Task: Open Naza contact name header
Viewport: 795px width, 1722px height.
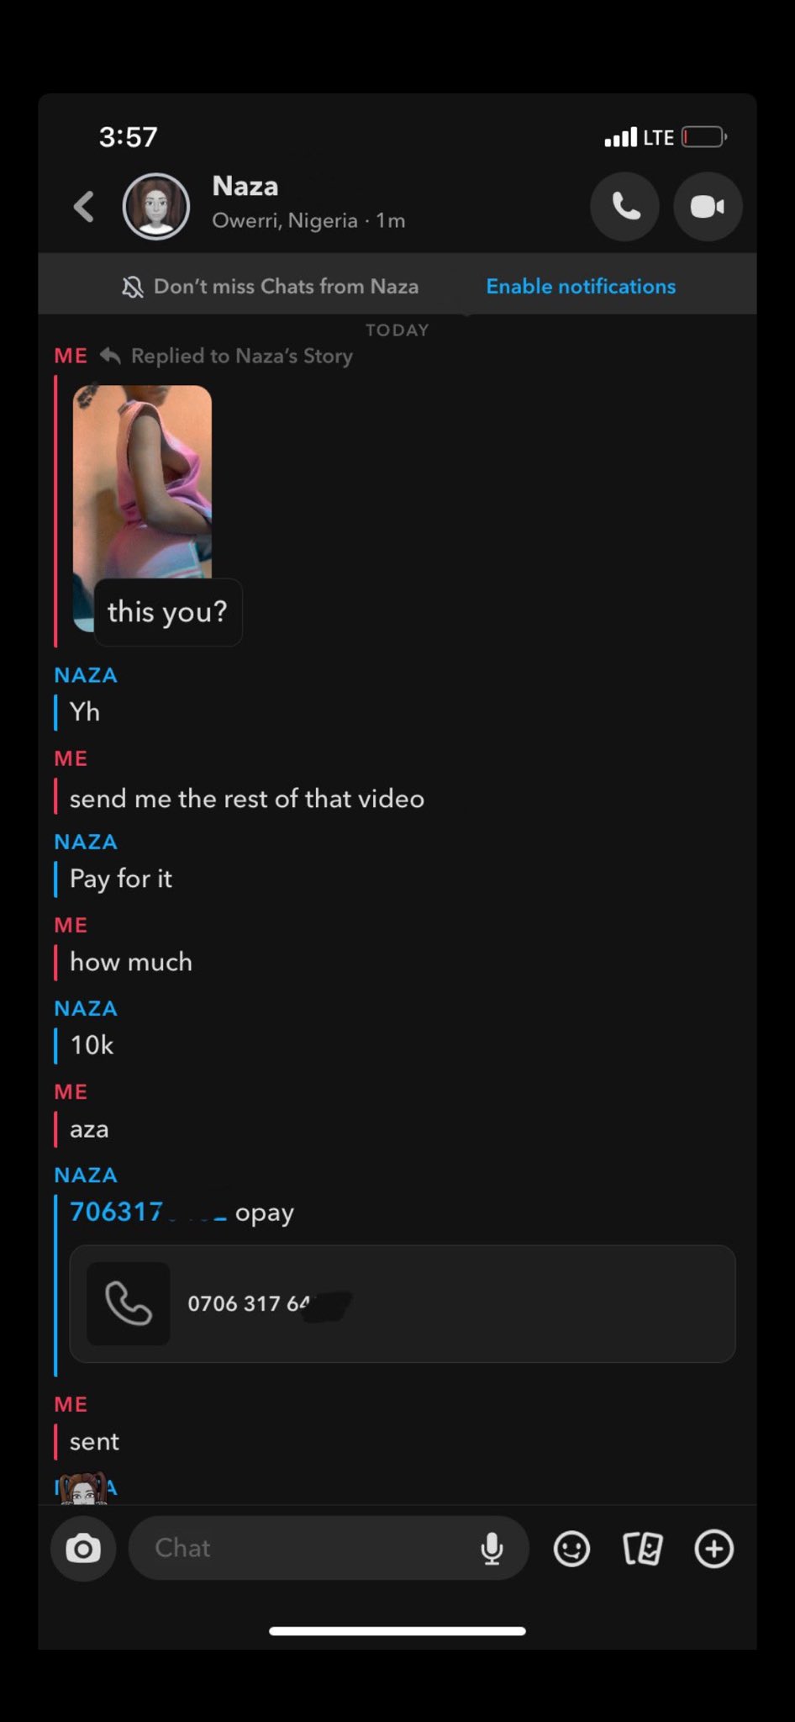Action: (x=245, y=186)
